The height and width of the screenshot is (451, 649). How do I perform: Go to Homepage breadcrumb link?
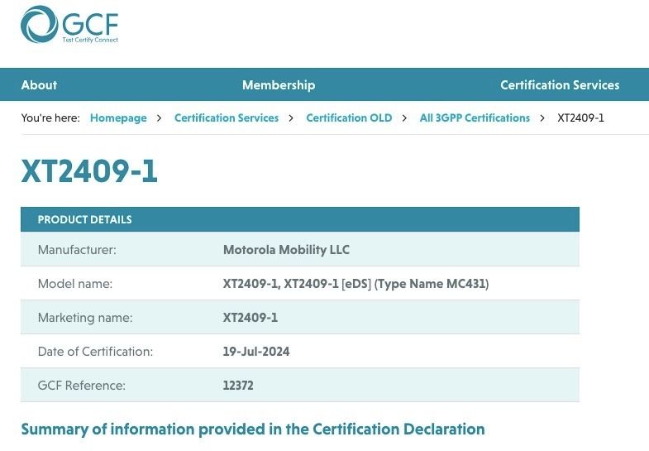coord(118,118)
